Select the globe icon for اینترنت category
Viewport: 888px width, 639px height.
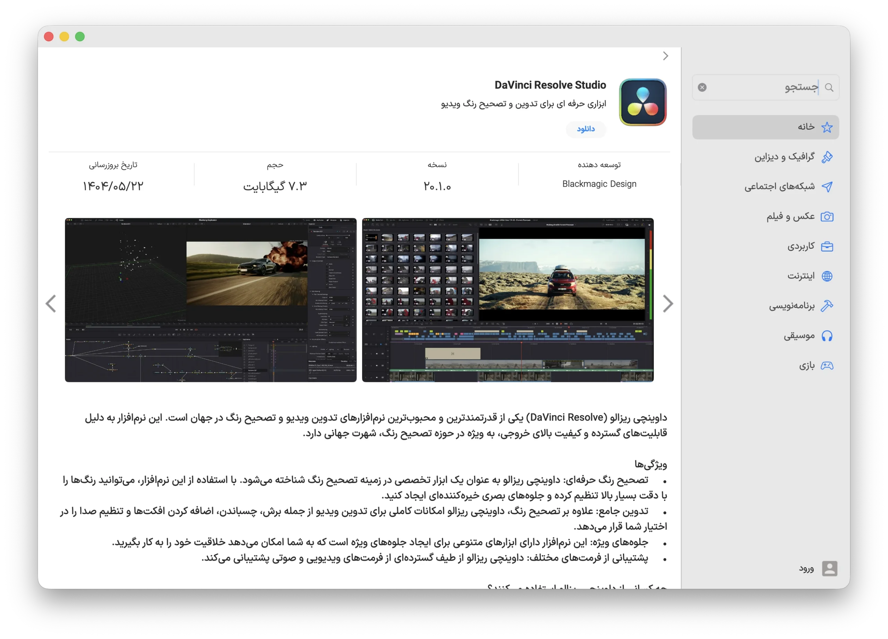coord(828,276)
